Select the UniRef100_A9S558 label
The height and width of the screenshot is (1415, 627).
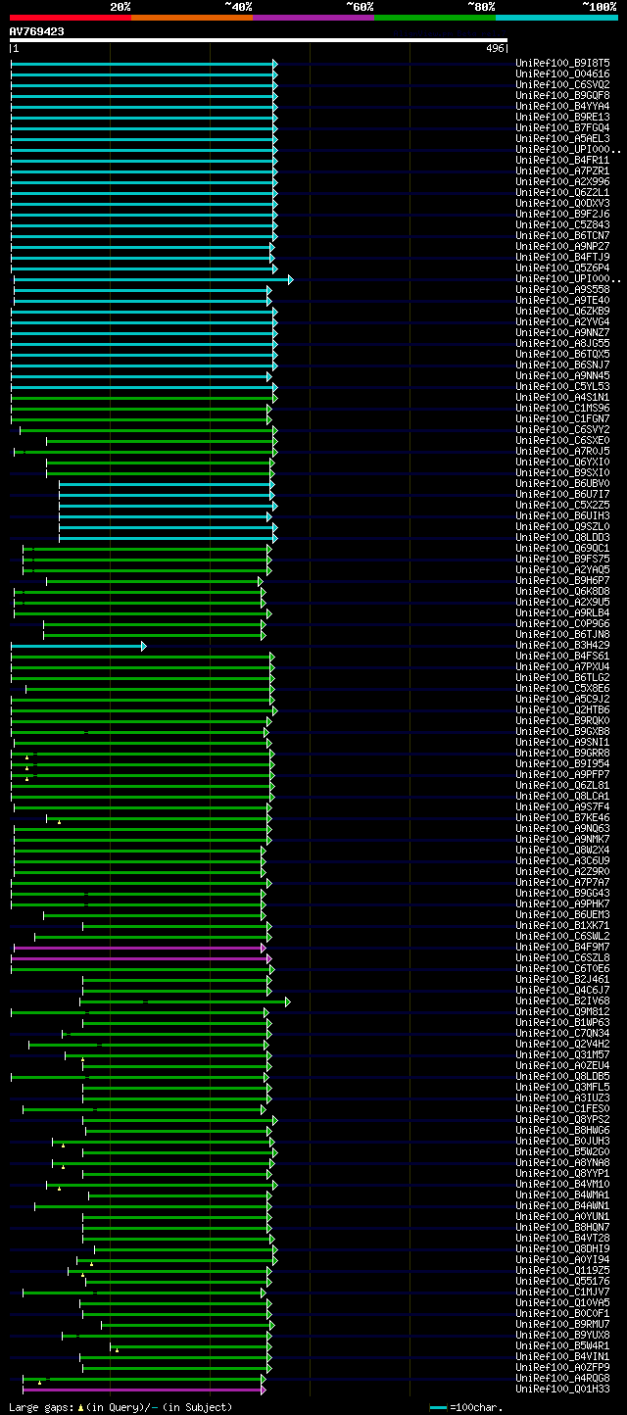562,289
